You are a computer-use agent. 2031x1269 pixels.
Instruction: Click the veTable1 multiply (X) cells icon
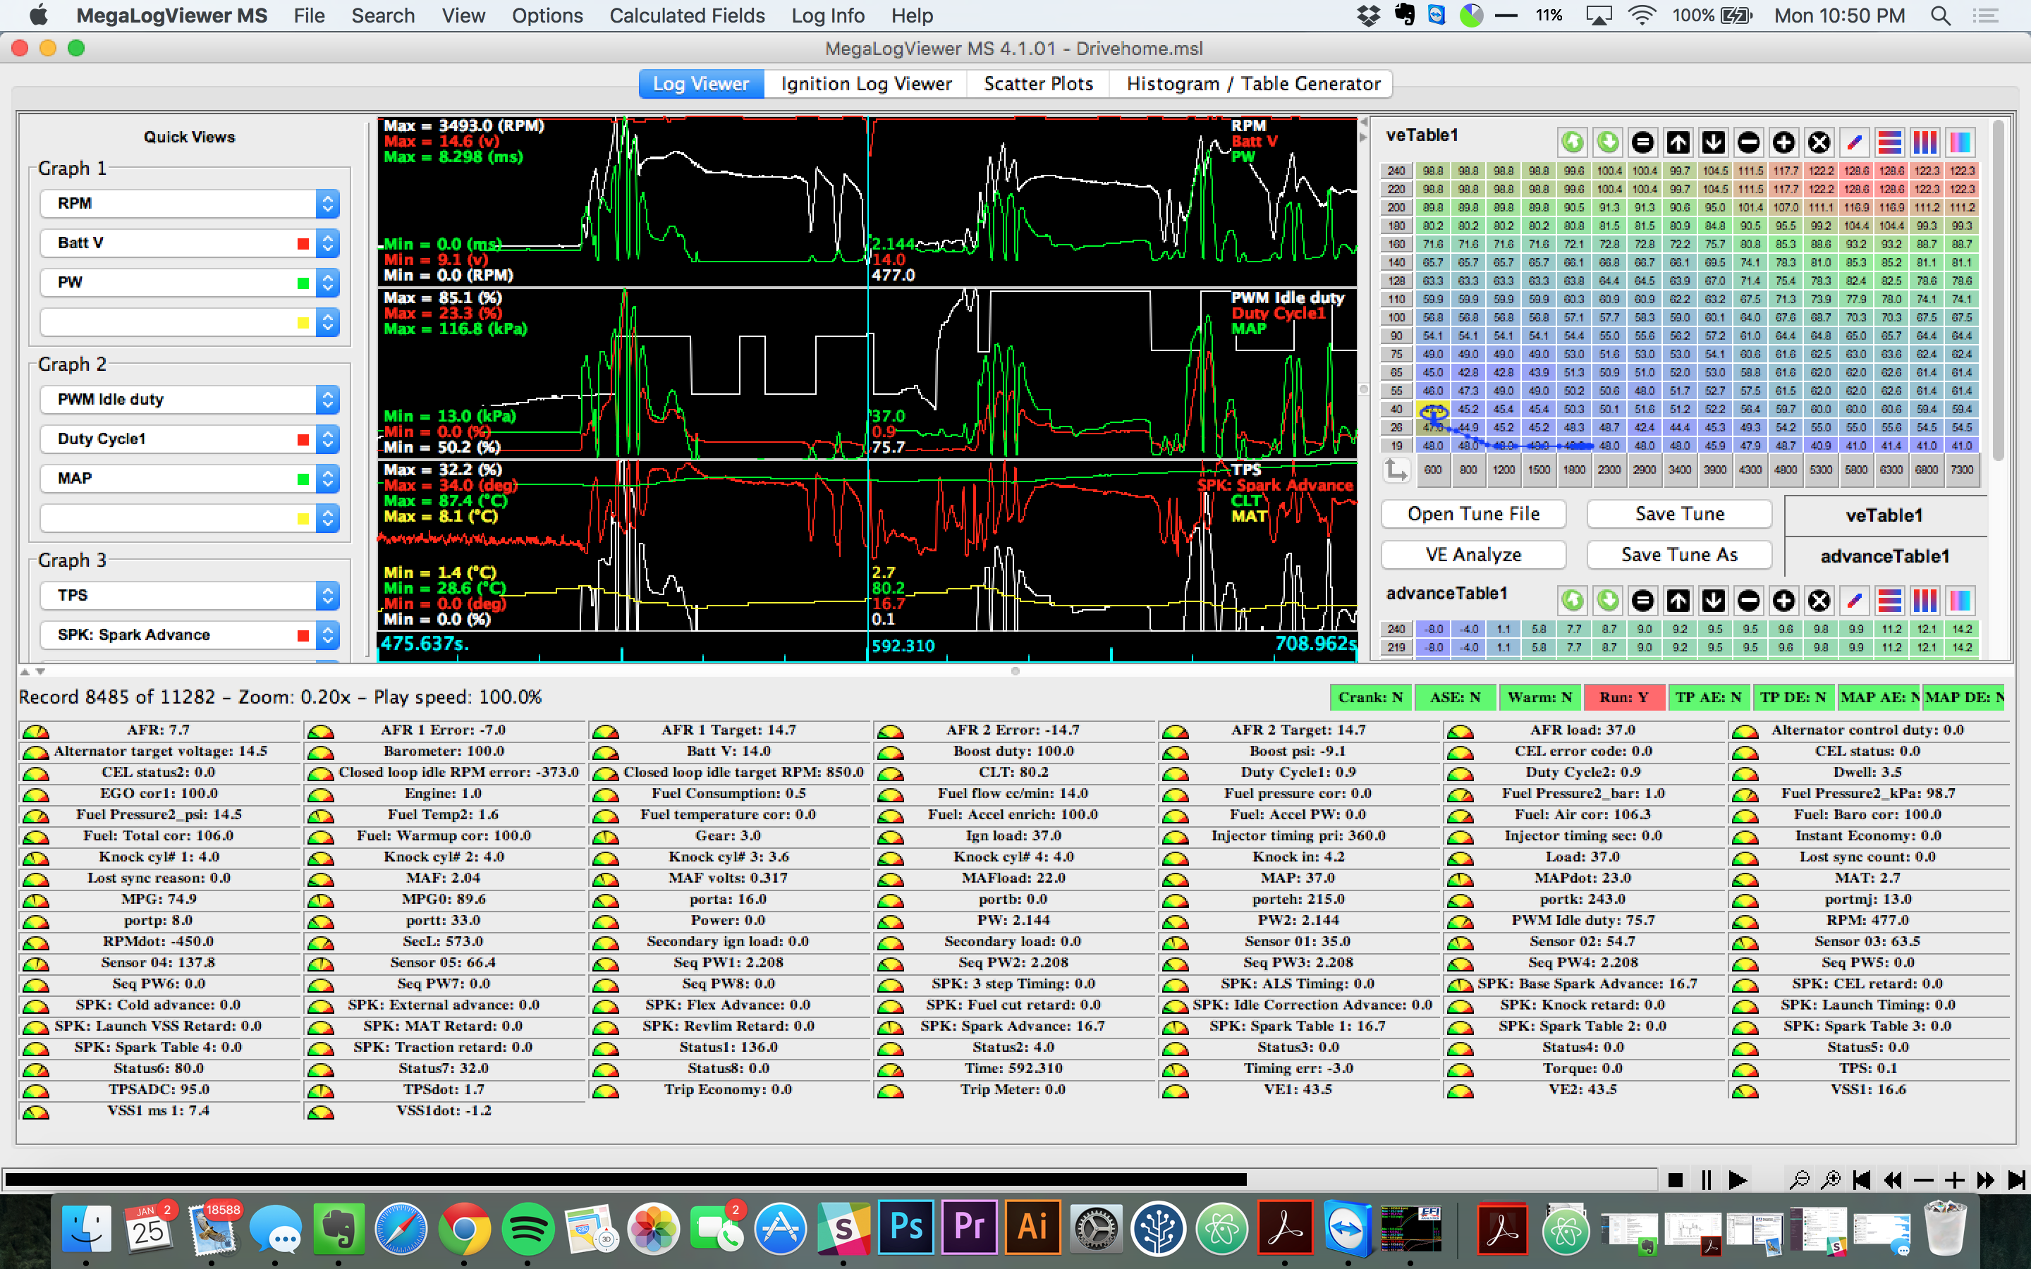point(1819,142)
